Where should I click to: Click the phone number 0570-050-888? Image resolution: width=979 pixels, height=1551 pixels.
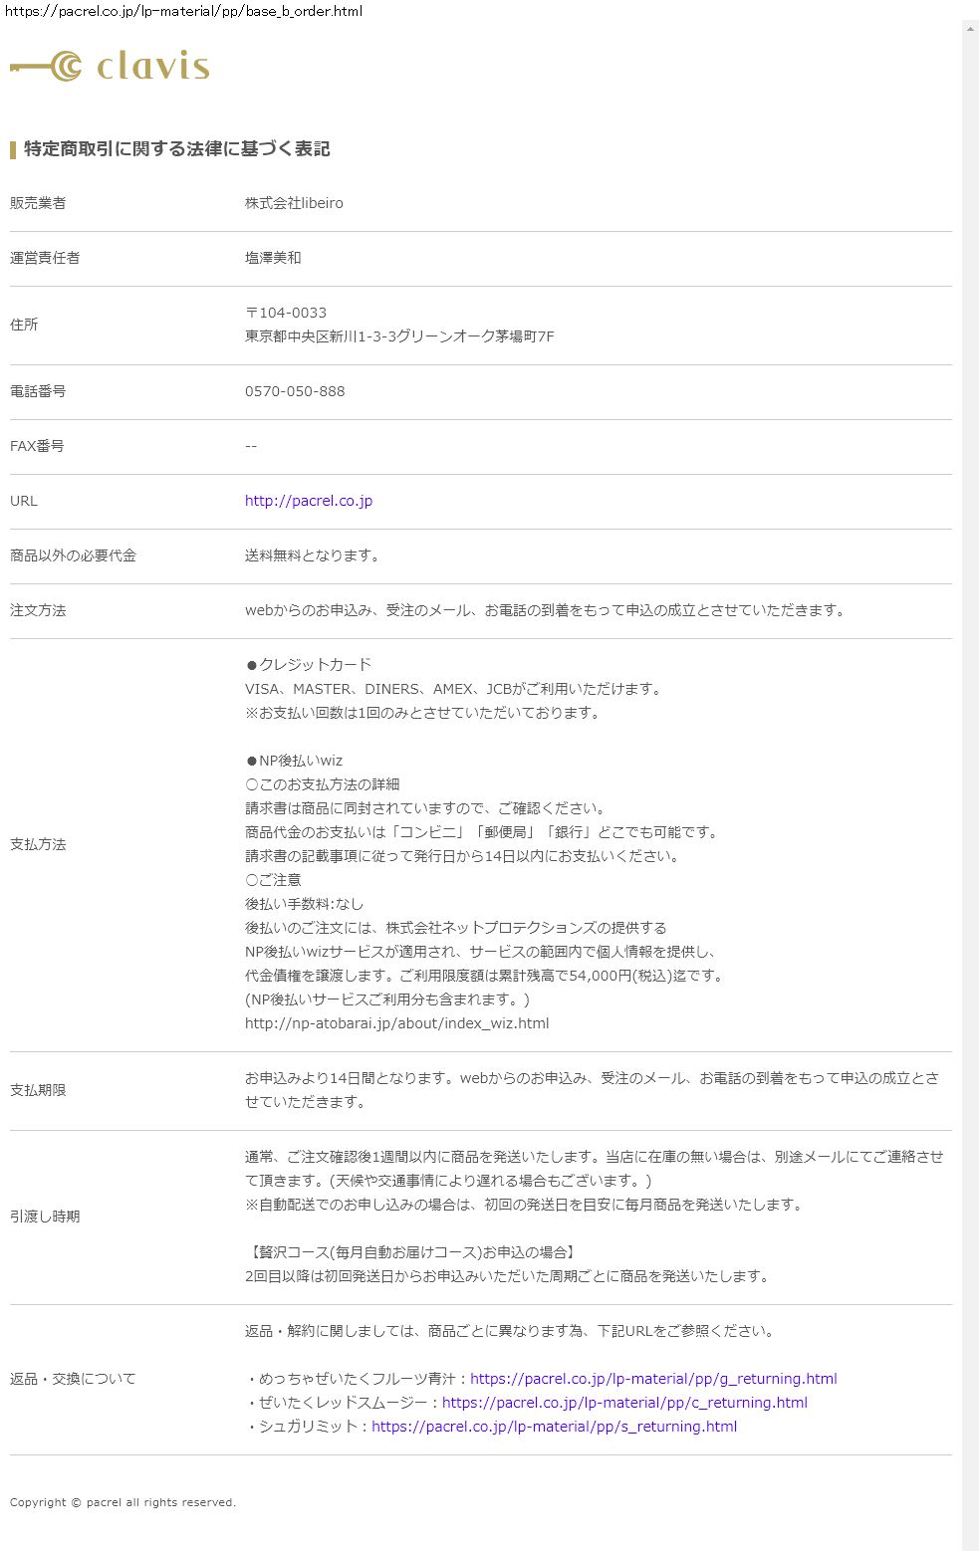[x=295, y=391]
